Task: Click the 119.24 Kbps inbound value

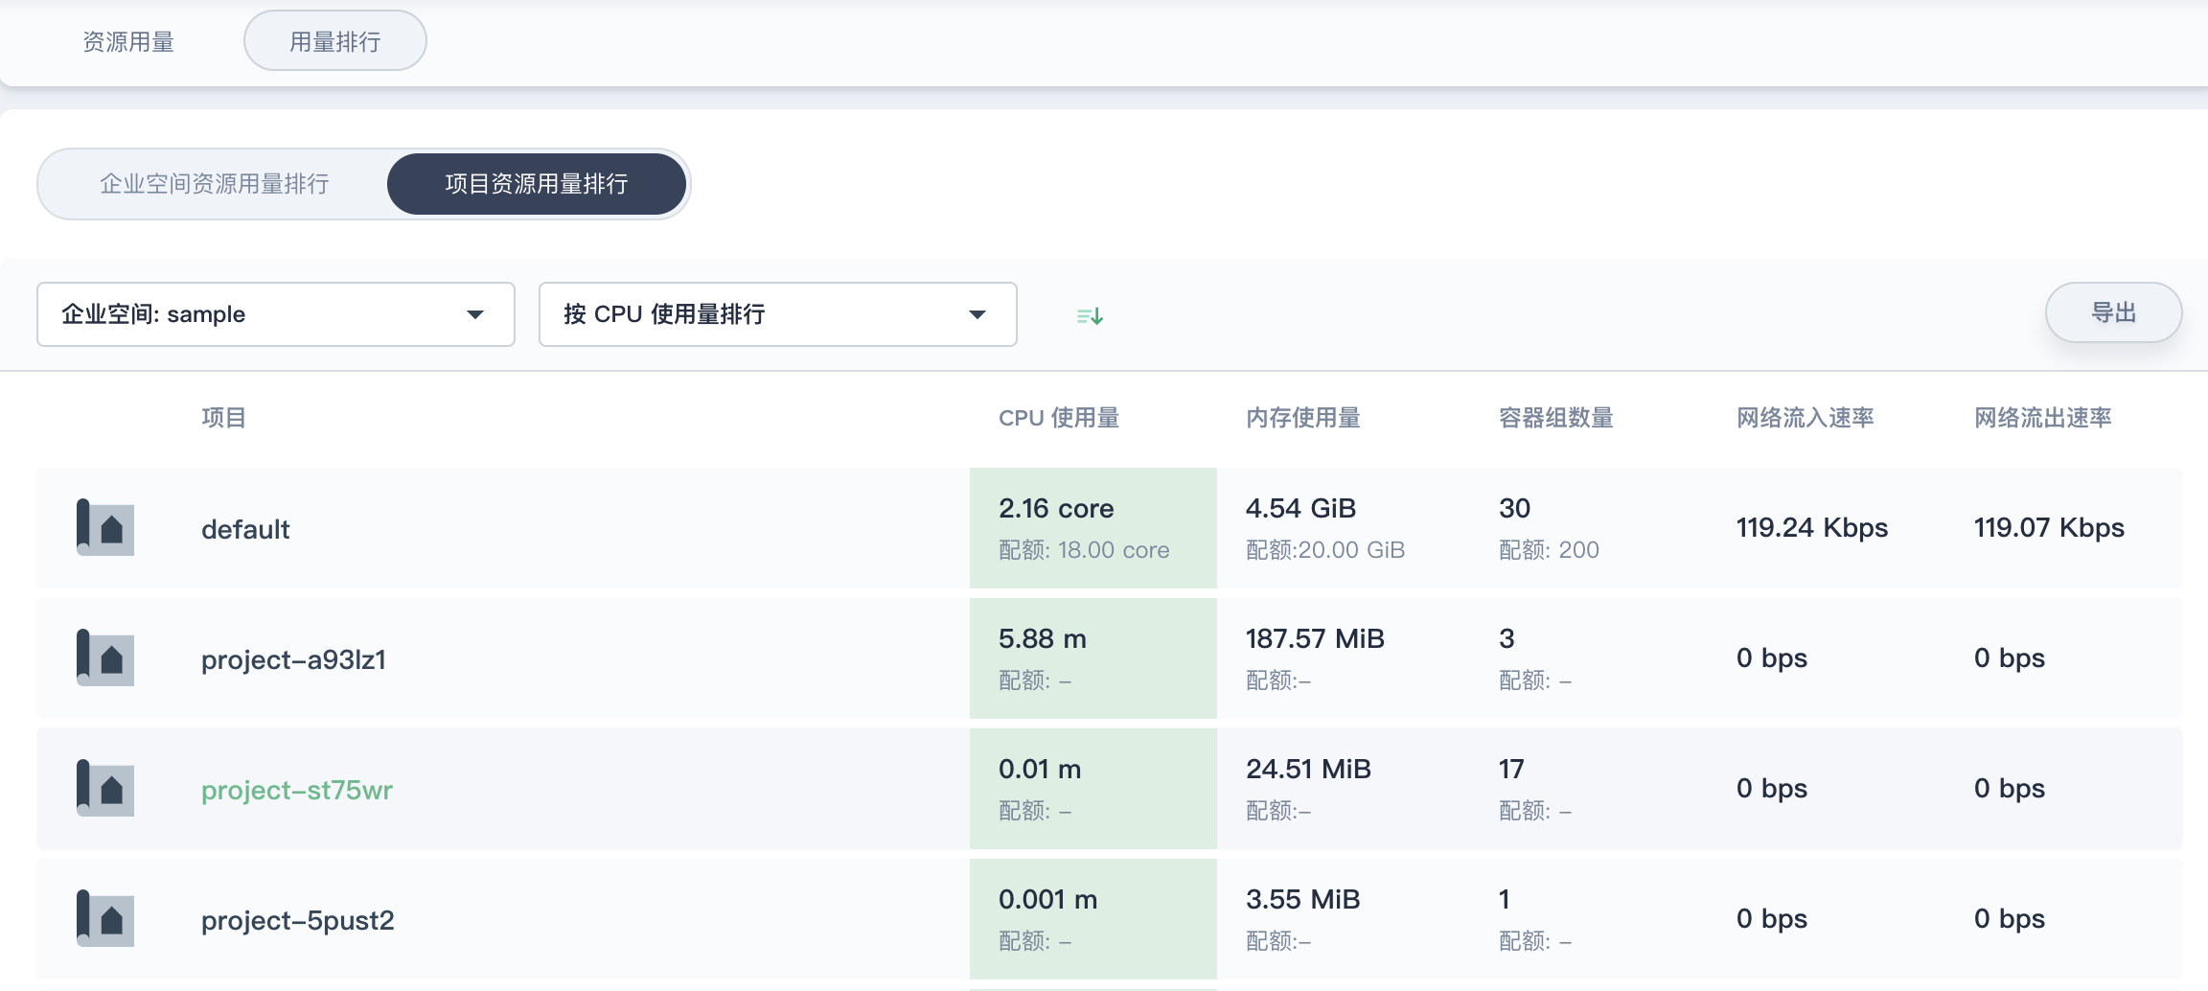Action: (x=1812, y=527)
